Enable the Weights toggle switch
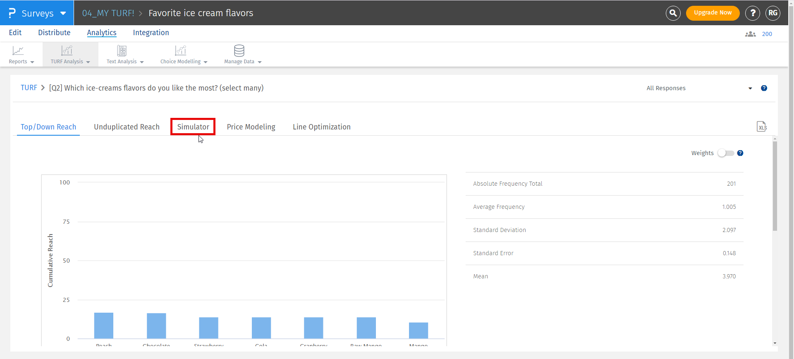This screenshot has height=359, width=794. [726, 153]
